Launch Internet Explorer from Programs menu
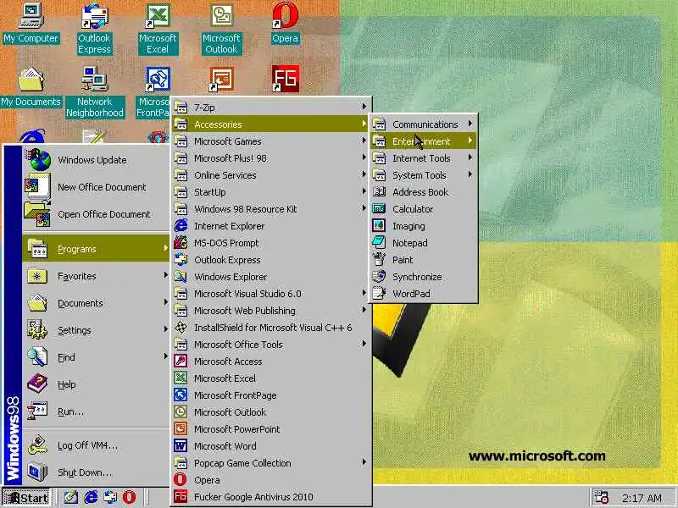This screenshot has height=508, width=678. [x=270, y=226]
